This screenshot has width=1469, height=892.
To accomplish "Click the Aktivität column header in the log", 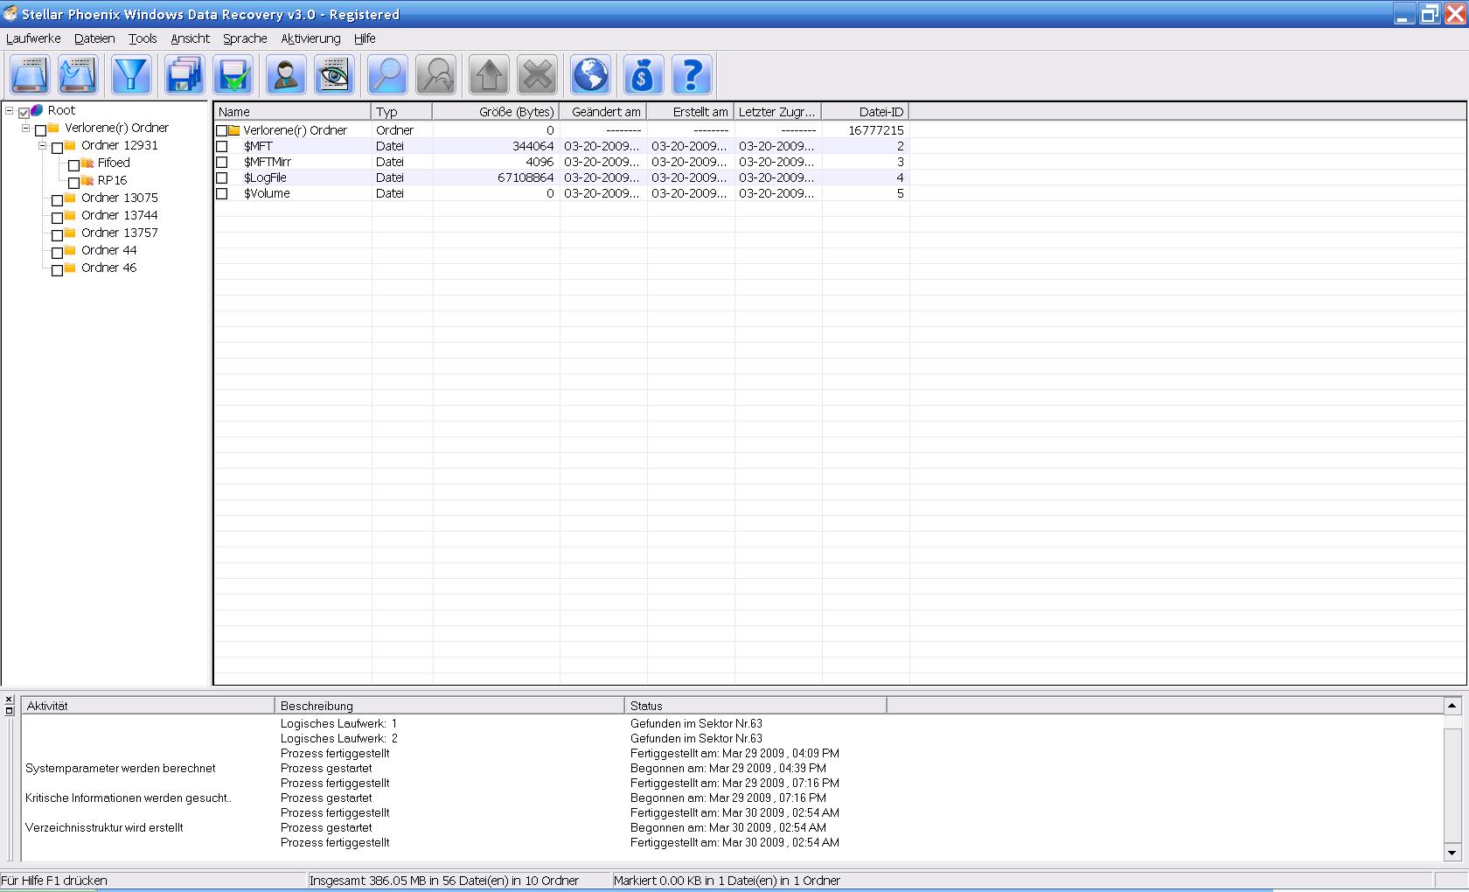I will coord(149,706).
